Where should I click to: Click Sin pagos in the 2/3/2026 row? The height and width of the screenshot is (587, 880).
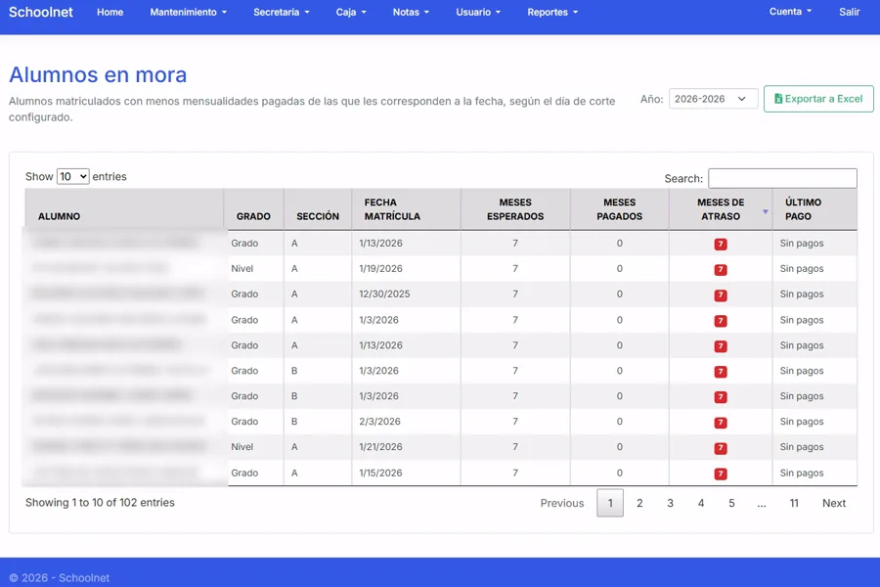pos(802,422)
